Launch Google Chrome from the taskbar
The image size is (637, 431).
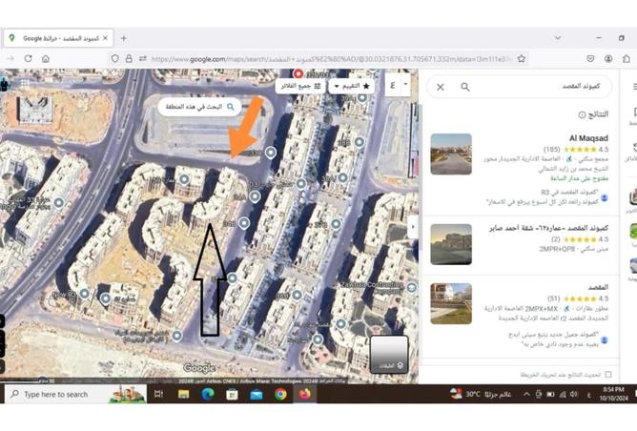point(280,394)
